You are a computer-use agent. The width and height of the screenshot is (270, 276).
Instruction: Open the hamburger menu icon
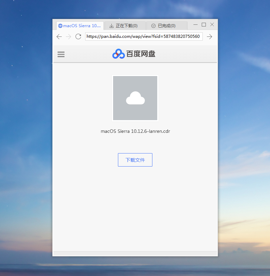point(61,54)
